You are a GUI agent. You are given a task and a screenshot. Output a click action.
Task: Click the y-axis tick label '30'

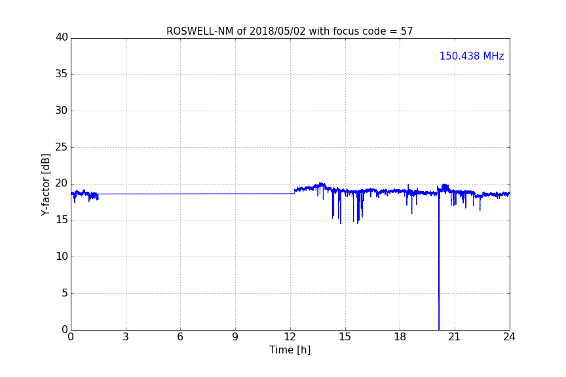[x=62, y=111]
